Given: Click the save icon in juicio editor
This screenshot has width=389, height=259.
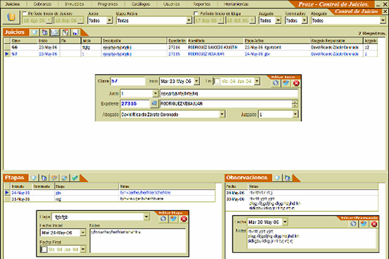Looking at the screenshot, I should click(x=286, y=83).
